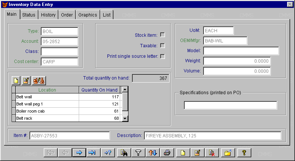Click into the Model input field
This screenshot has height=161, width=295.
click(x=241, y=51)
